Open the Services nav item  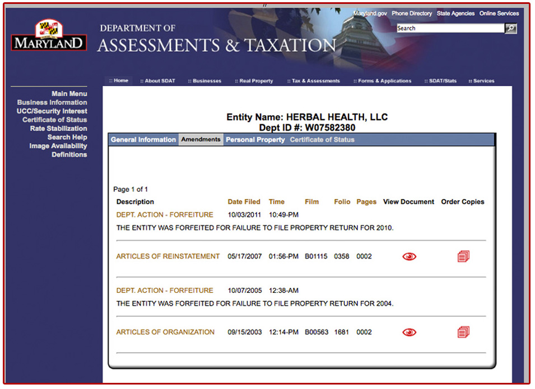pos(481,81)
